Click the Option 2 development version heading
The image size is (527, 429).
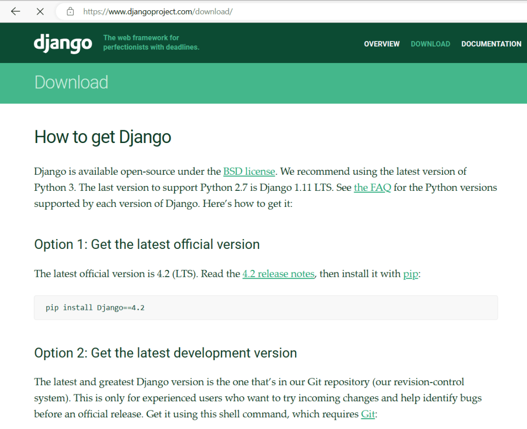[x=165, y=353]
